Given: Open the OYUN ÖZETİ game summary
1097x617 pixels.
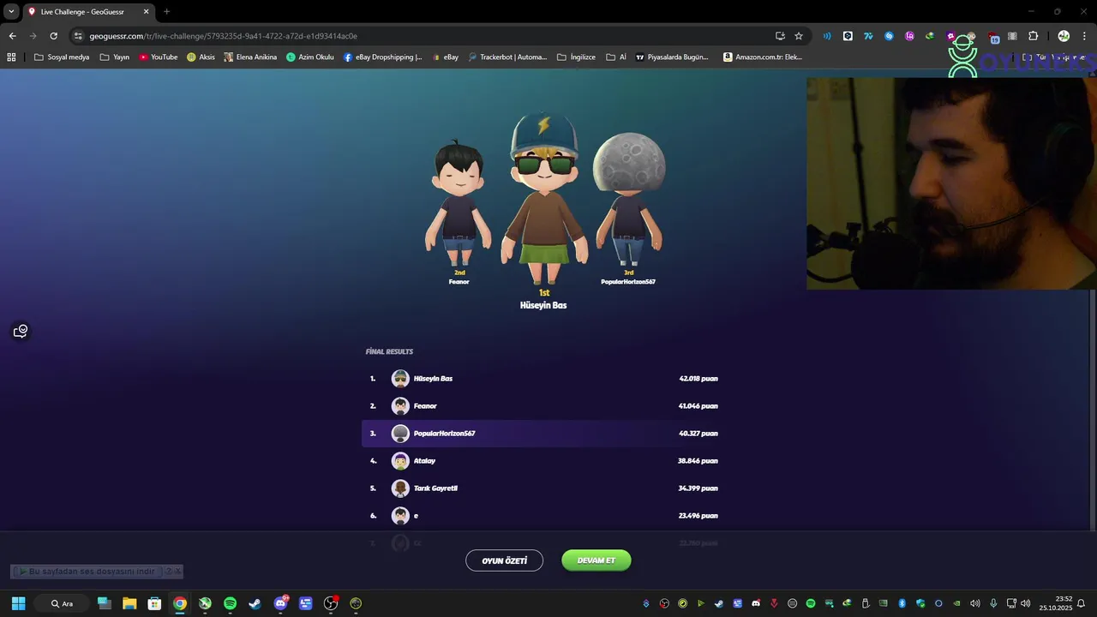Looking at the screenshot, I should (504, 560).
